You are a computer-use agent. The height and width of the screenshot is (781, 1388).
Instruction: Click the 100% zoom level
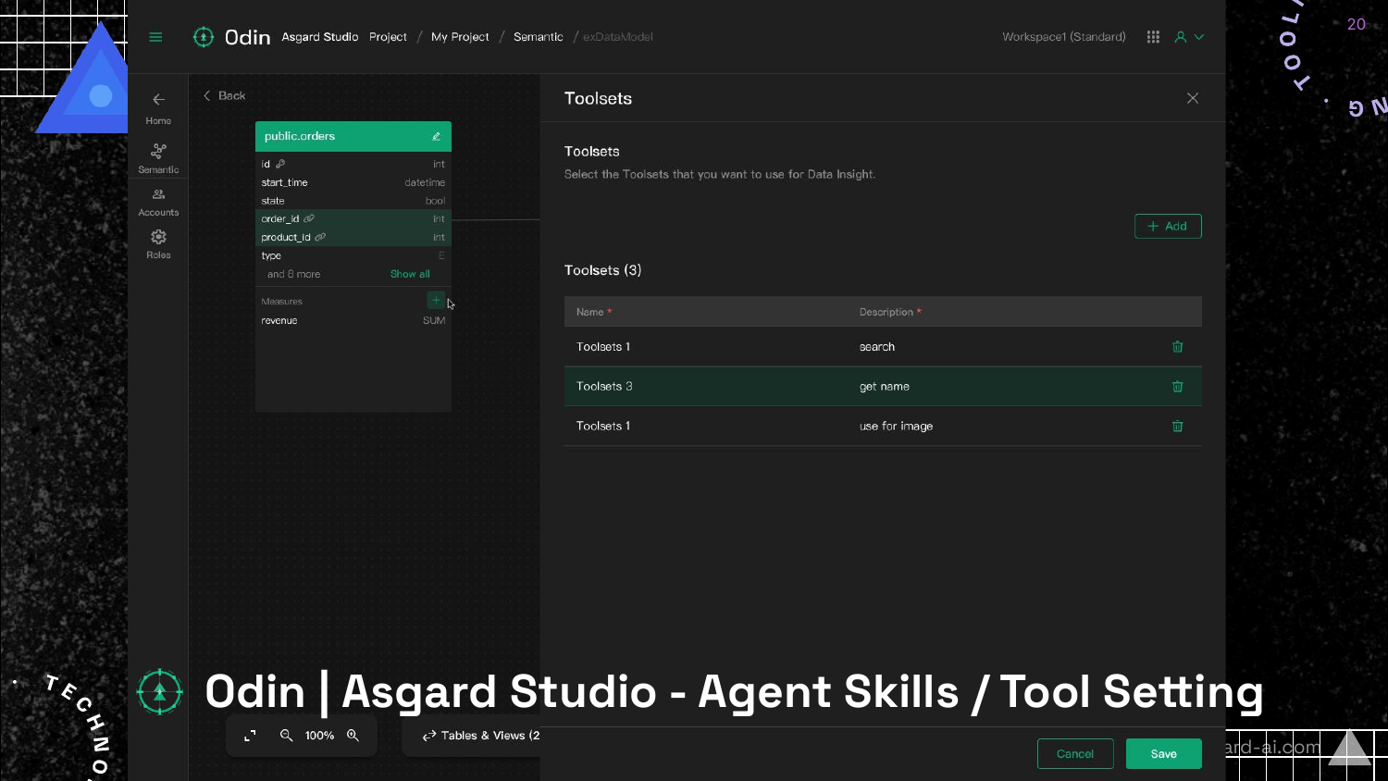click(319, 736)
